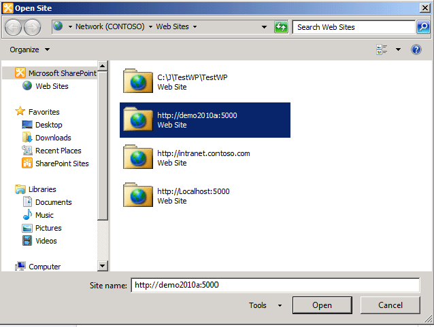Close the Open Site dialog
434x327 pixels.
tap(424, 8)
